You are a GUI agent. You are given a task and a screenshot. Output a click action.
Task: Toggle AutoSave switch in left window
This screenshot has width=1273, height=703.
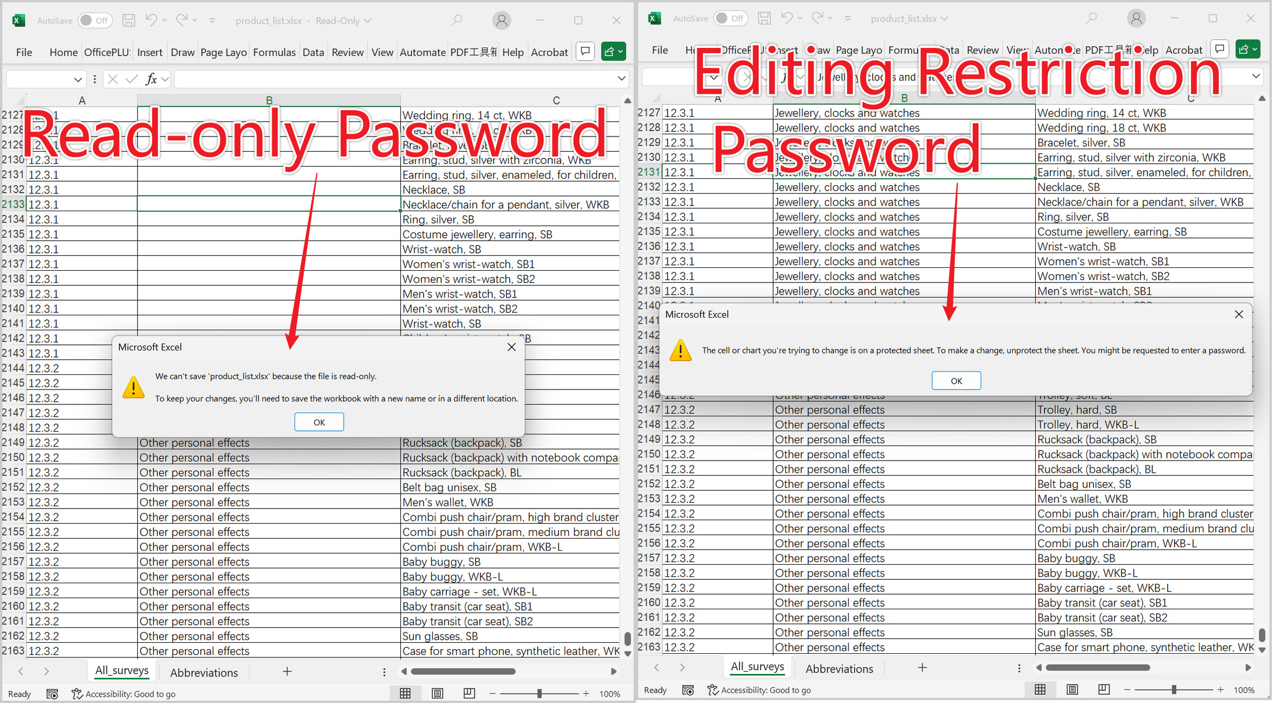pyautogui.click(x=94, y=20)
